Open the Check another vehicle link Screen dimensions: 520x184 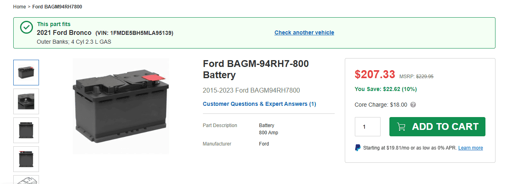(x=304, y=32)
